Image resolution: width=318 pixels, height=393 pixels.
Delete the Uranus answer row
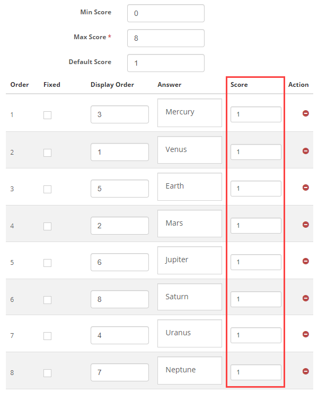[306, 334]
